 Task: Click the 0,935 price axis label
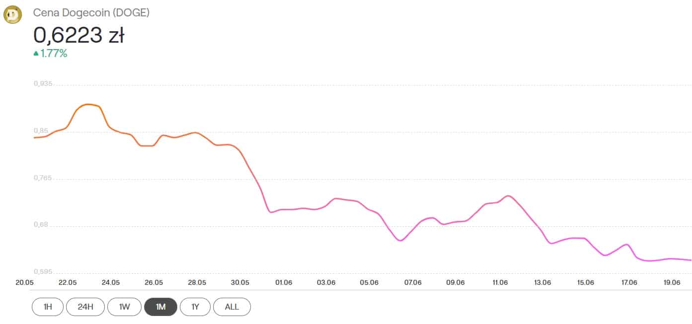(x=43, y=84)
